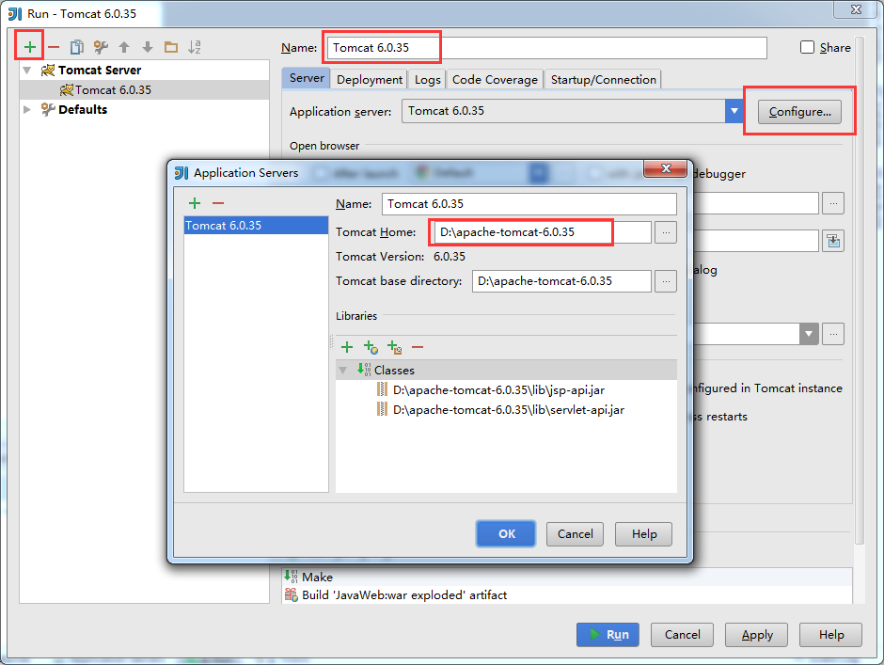The width and height of the screenshot is (884, 665).
Task: Sort configurations alphabetically icon
Action: [195, 47]
